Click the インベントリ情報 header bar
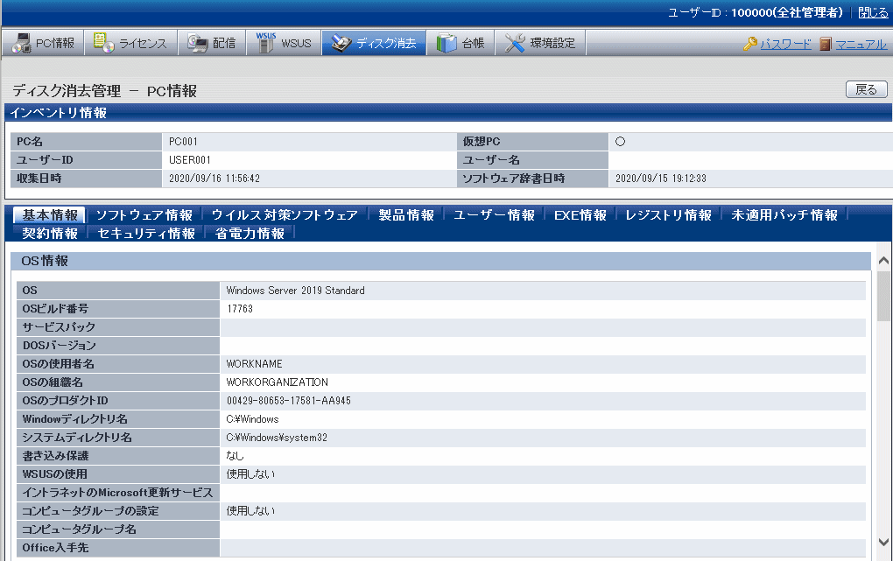 click(448, 113)
